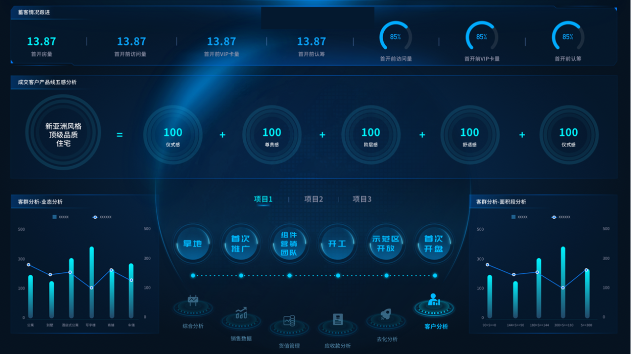The image size is (631, 354).
Task: Toggle line series legend in 业态分析 chart
Action: point(102,217)
